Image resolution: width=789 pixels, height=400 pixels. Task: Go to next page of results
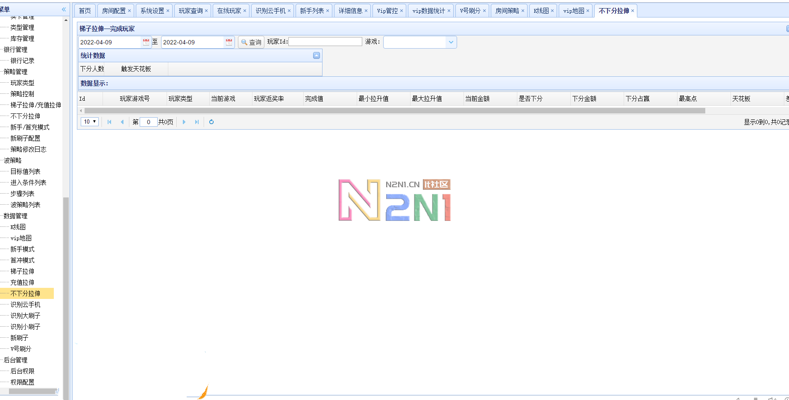184,122
